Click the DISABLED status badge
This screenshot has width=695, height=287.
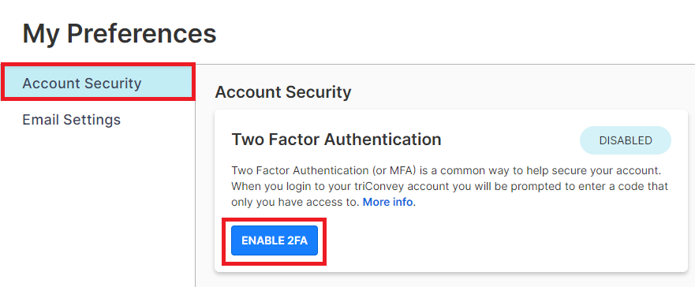coord(626,140)
